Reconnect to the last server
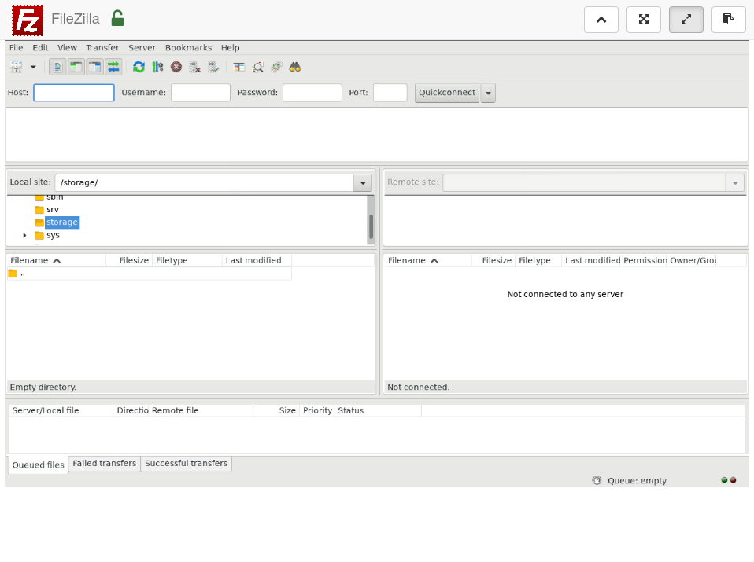Image resolution: width=754 pixels, height=562 pixels. (x=213, y=68)
